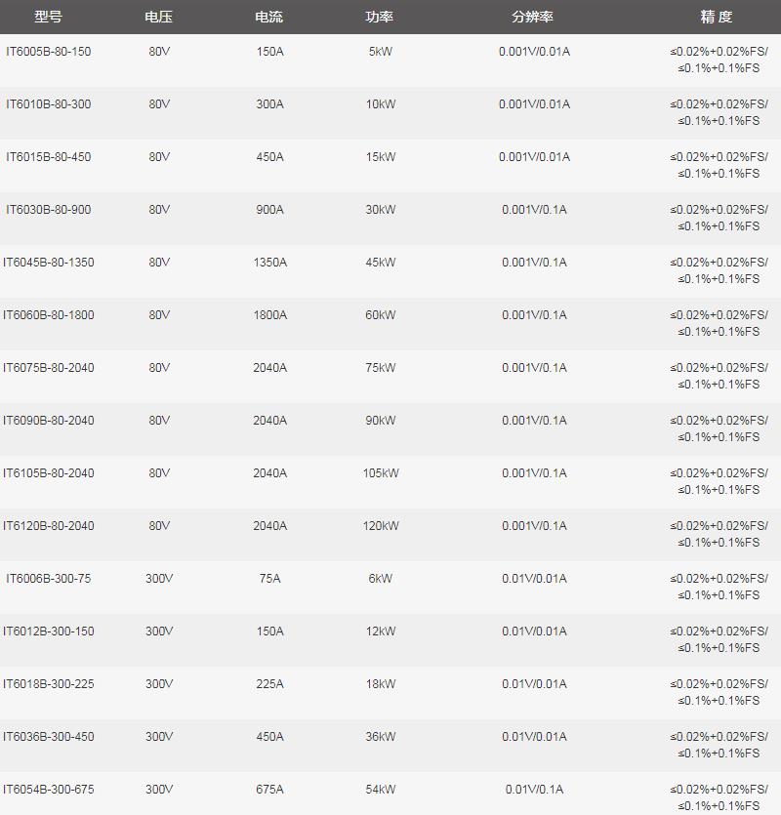Click the 电压 column header
Screen dimensions: 781x815
click(x=159, y=17)
